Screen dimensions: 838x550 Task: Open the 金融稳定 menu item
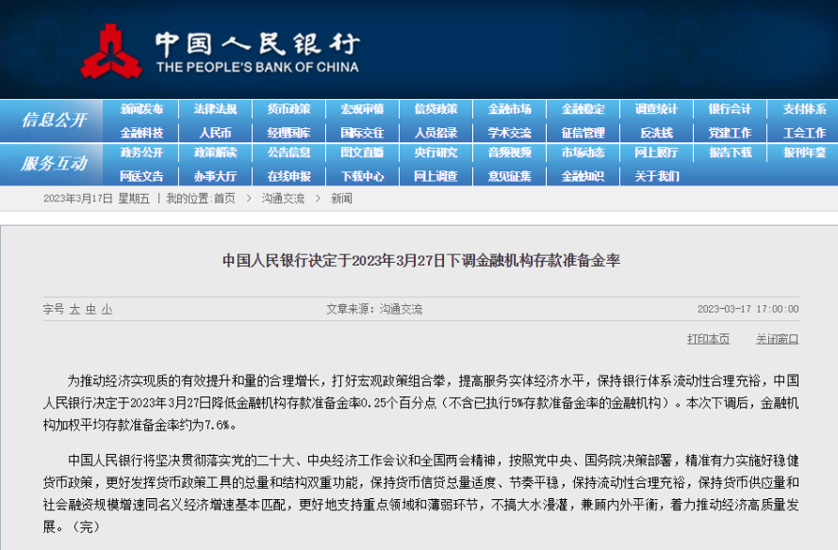(583, 107)
